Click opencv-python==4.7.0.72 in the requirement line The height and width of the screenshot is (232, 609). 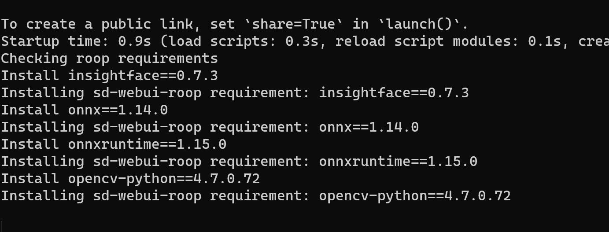(415, 196)
